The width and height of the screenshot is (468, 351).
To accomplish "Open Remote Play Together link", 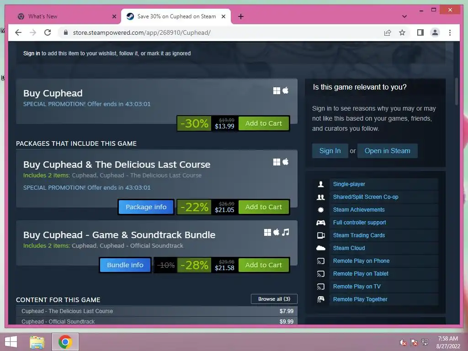I will coord(360,299).
